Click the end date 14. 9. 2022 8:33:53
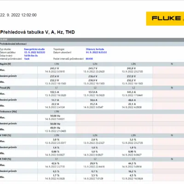184x184 pixels. (x=96, y=52)
